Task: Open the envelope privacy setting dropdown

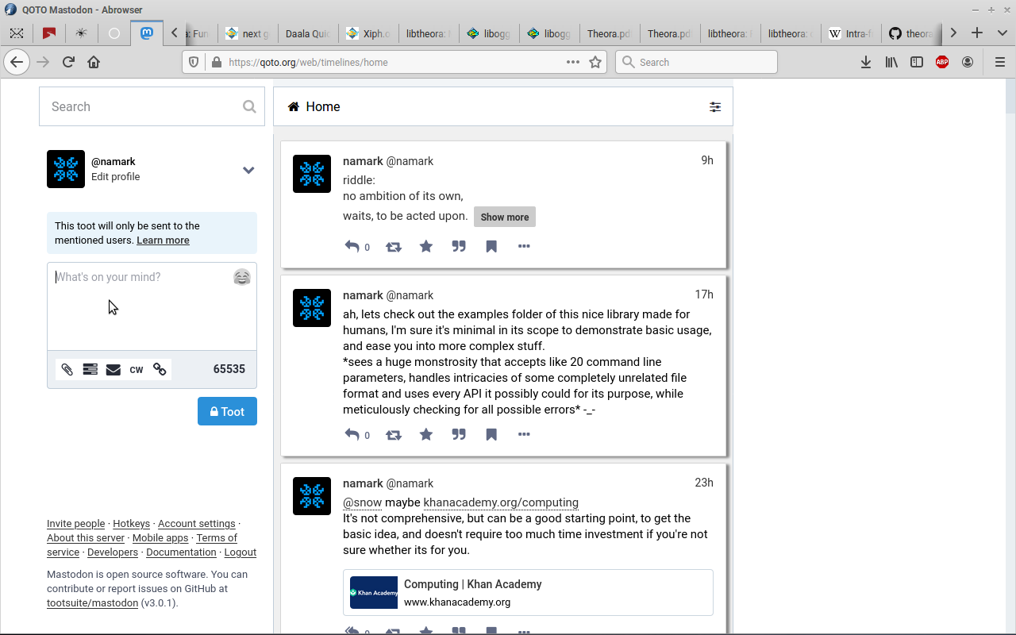Action: [x=114, y=369]
